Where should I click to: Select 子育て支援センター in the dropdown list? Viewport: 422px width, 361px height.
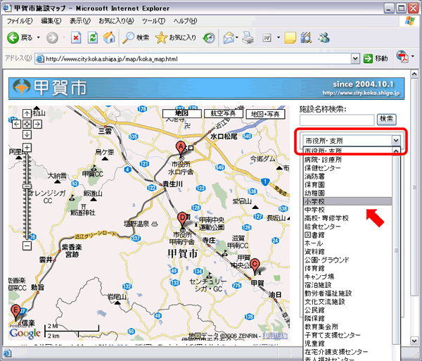coord(347,335)
